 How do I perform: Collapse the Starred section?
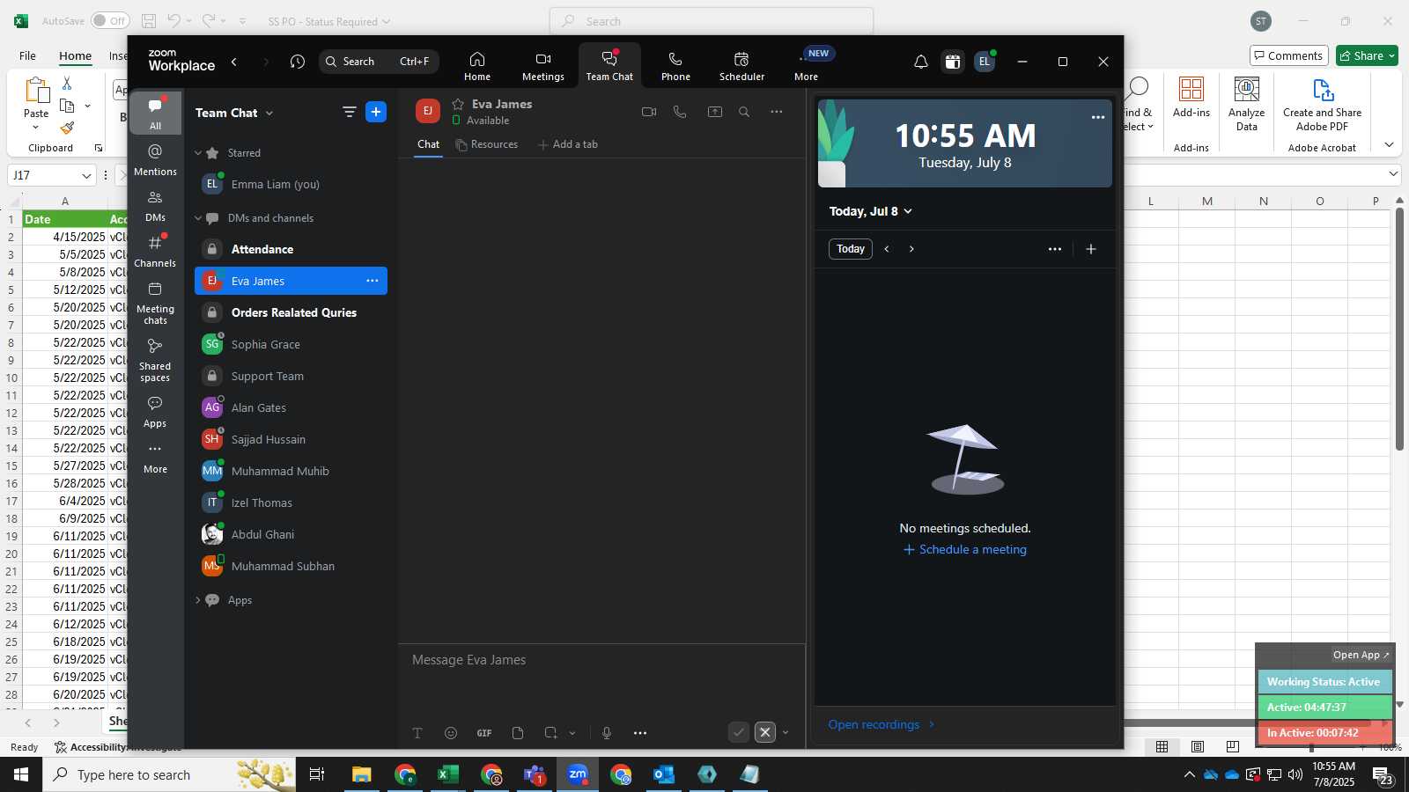(x=198, y=153)
